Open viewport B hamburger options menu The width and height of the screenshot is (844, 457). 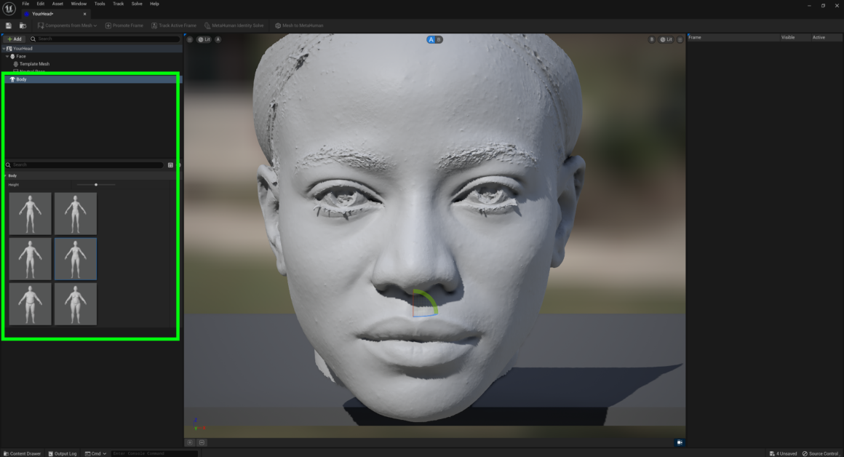680,39
